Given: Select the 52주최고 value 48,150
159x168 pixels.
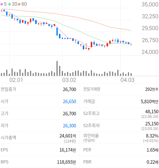Looking at the screenshot, I should 152,112.
